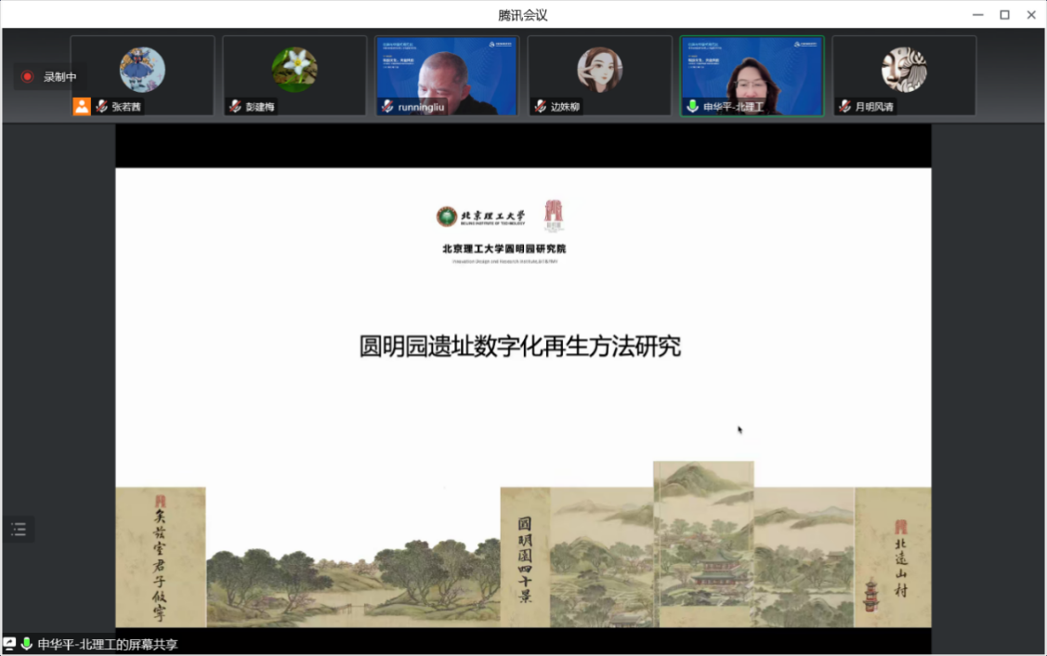Open the list panel via the left-edge icon
This screenshot has height=656, width=1047.
click(20, 528)
